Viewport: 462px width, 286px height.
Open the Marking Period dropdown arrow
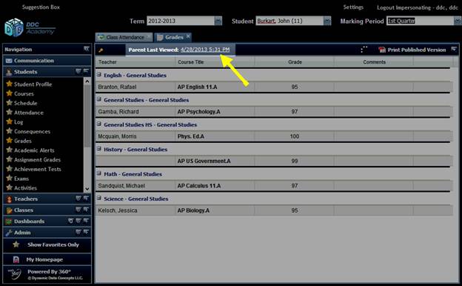[x=458, y=21]
